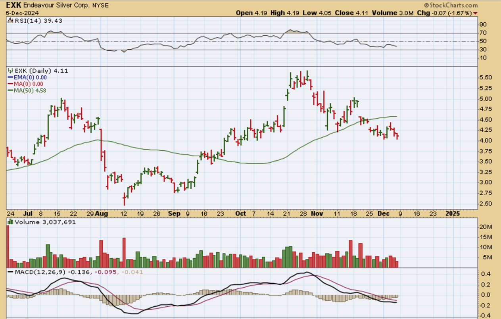
Task: Click the 2025 date axis marker
Action: (453, 213)
